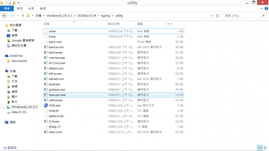269x151 pixels.
Task: Click the properties icon in quick access toolbar
Action: [x=9, y=3]
